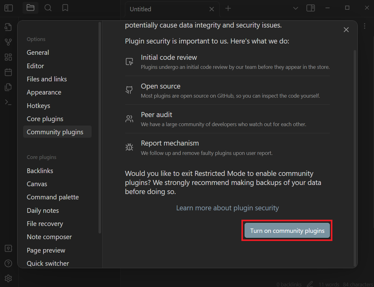Open the file explorer folder icon
The height and width of the screenshot is (287, 374).
tap(30, 8)
